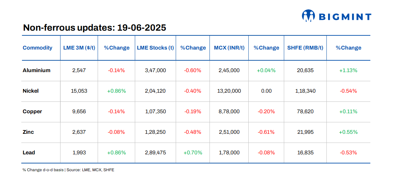Click Nickel LME stocks value 2,04,120
Viewport: 394px width, 184px height.
pos(155,91)
